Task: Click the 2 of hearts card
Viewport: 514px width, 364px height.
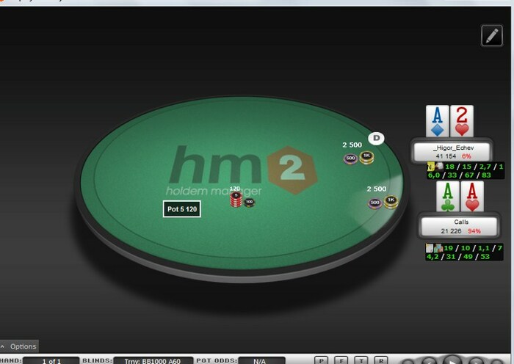Action: pos(462,121)
